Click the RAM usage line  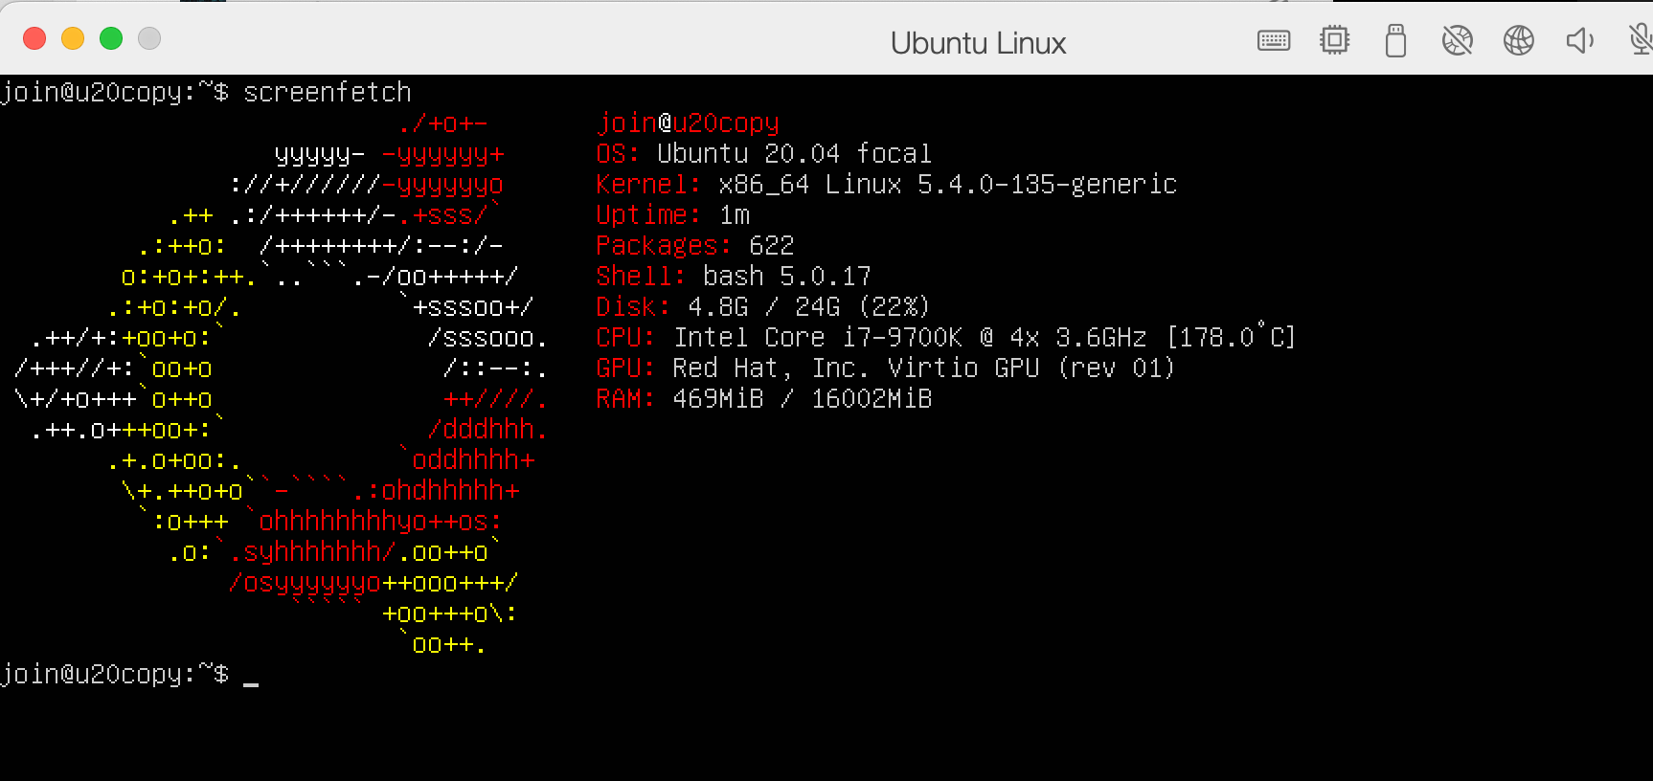click(x=763, y=398)
